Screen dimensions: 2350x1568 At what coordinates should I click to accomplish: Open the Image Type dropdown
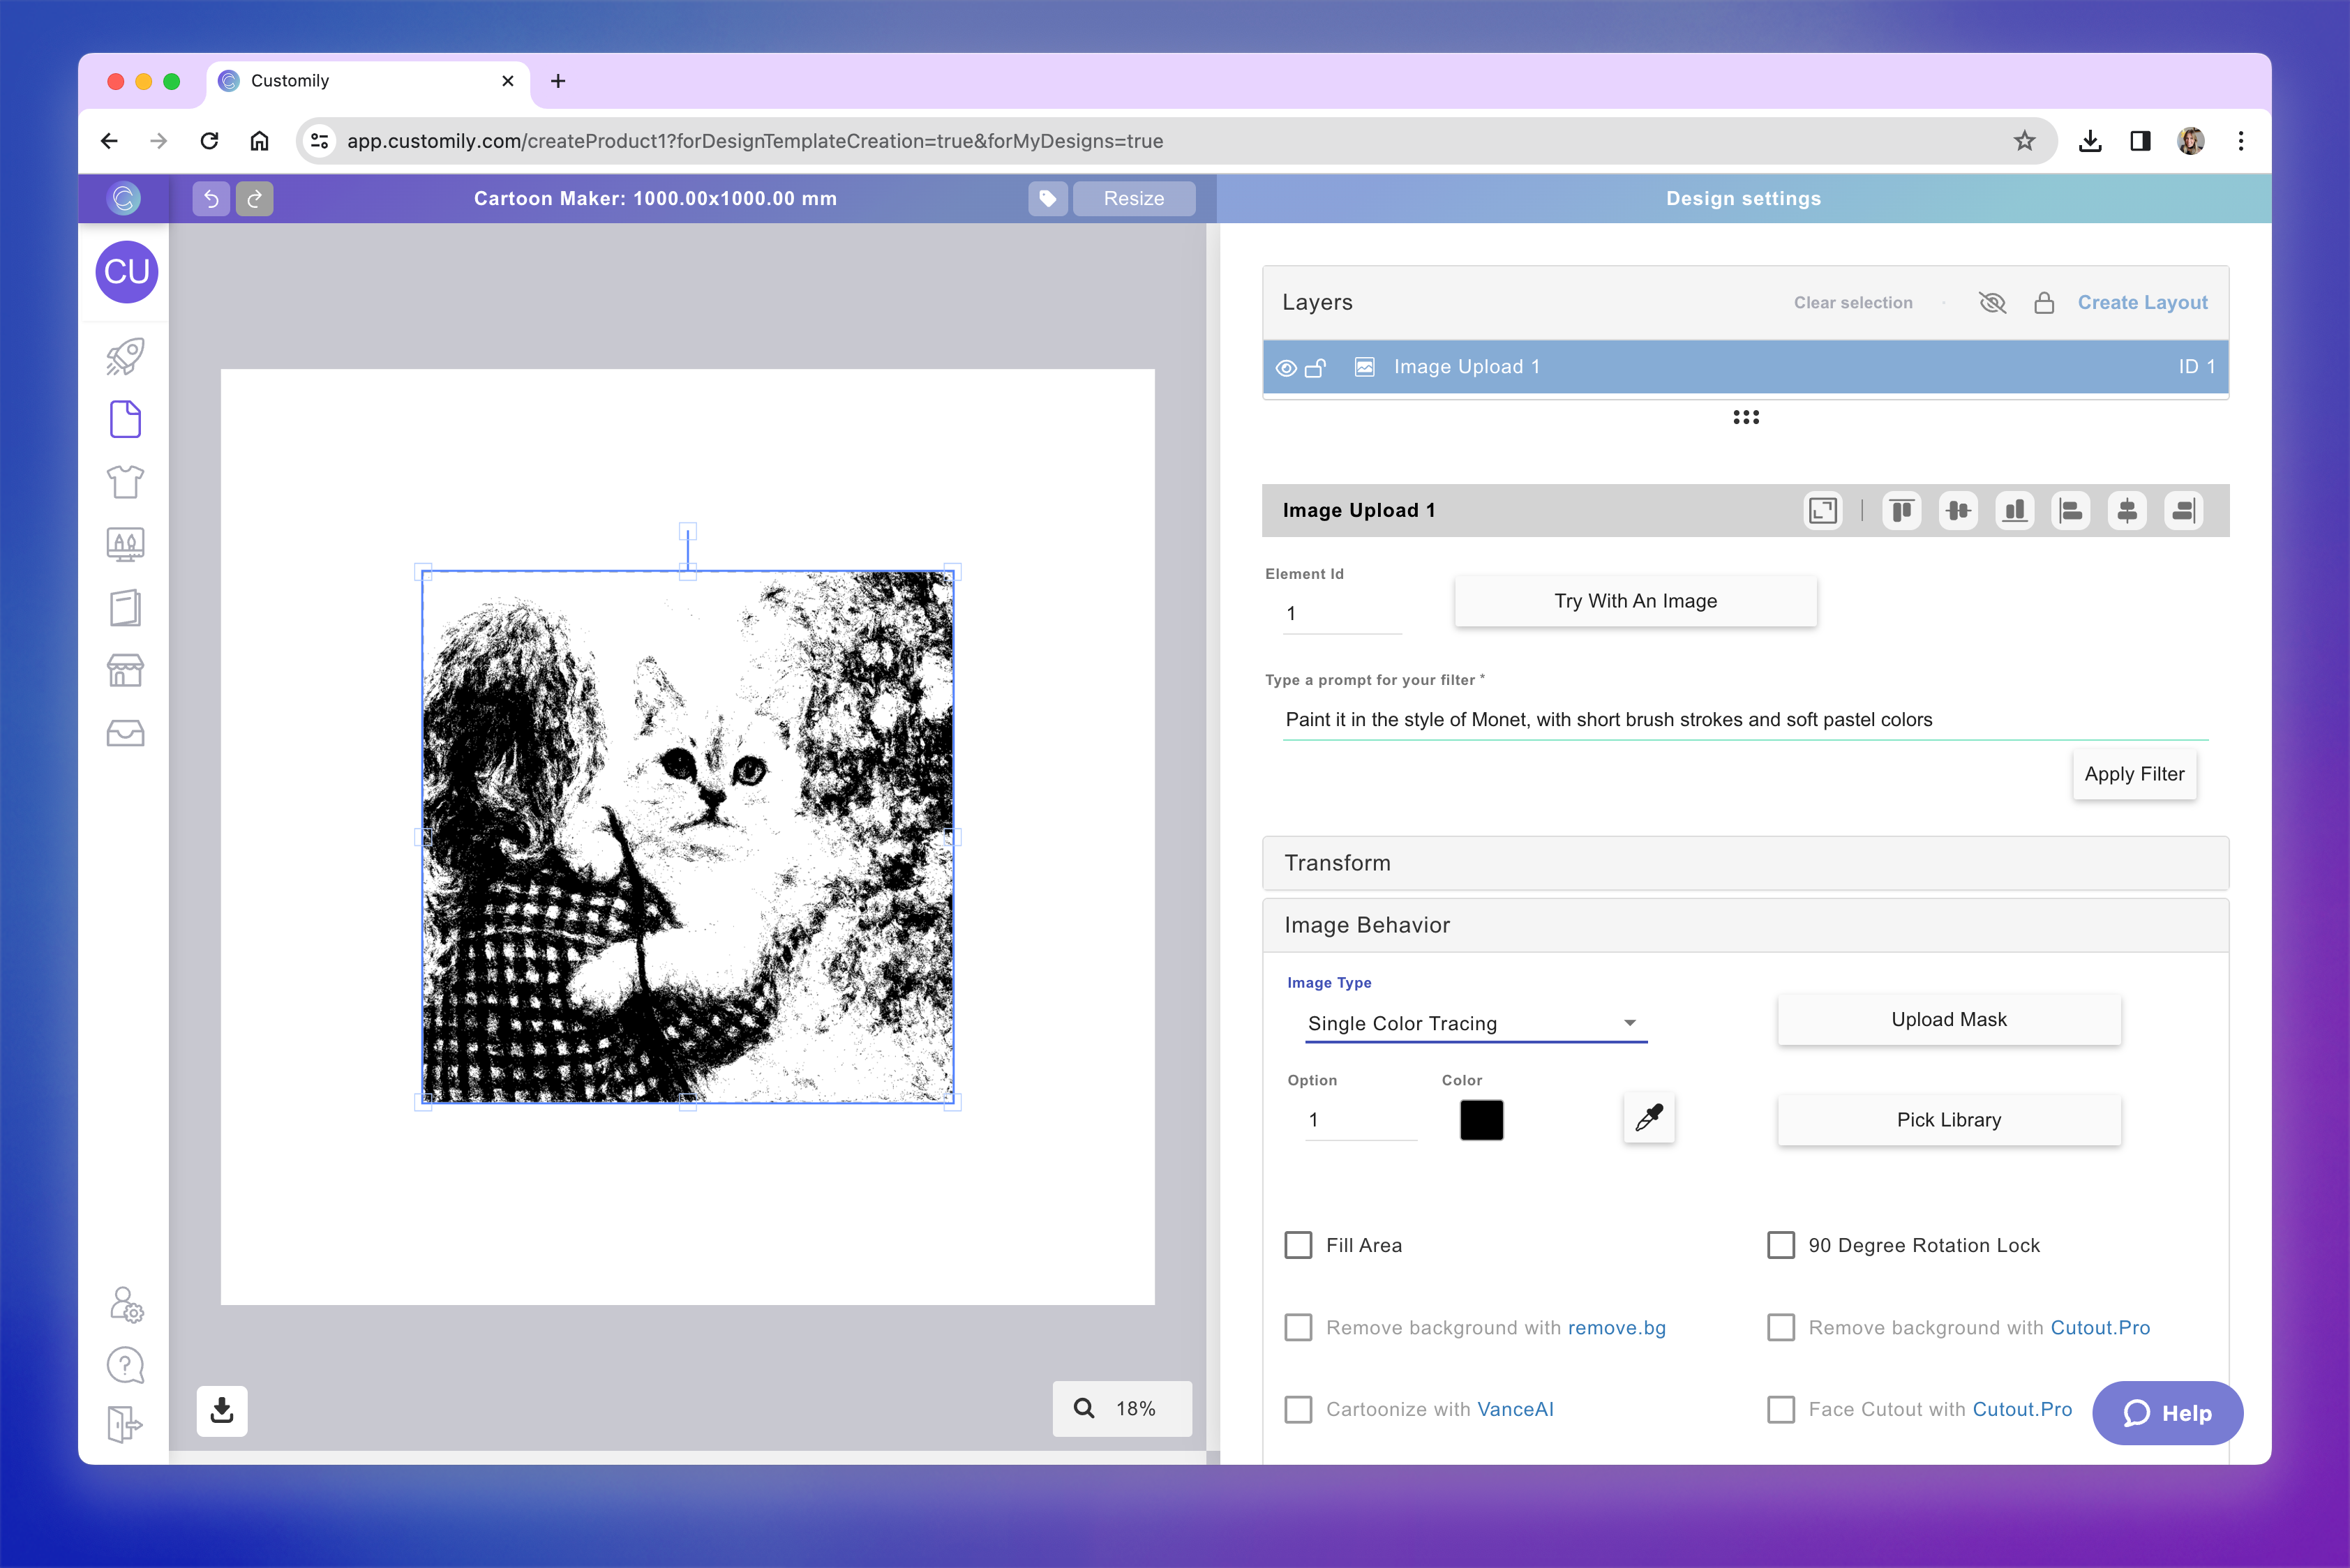click(x=1476, y=1023)
